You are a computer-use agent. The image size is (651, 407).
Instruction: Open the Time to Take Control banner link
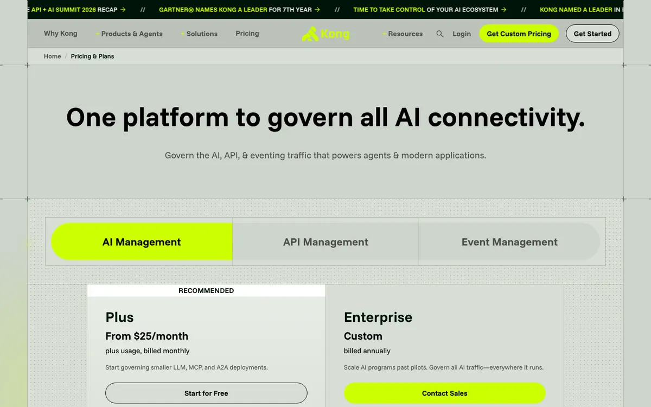430,10
